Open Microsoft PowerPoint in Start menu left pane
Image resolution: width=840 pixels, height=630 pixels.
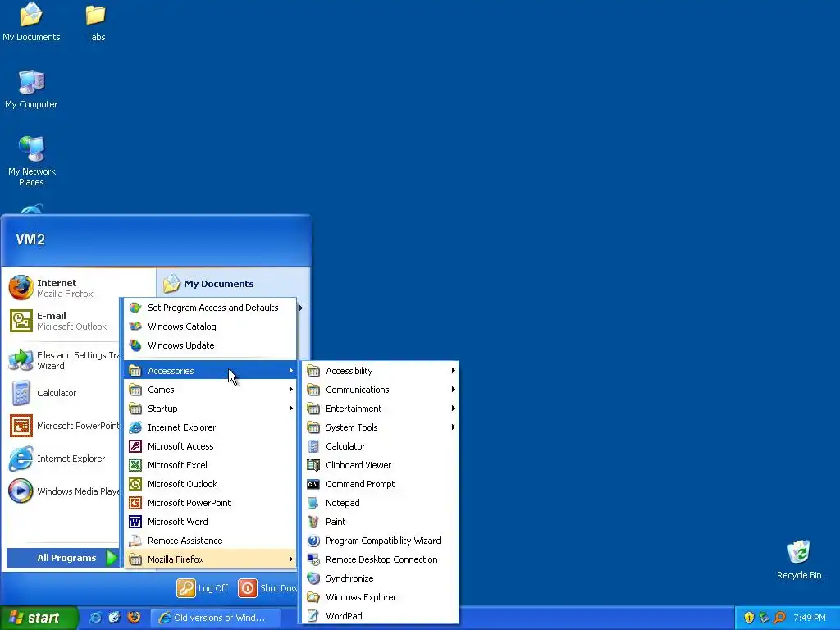[63, 426]
